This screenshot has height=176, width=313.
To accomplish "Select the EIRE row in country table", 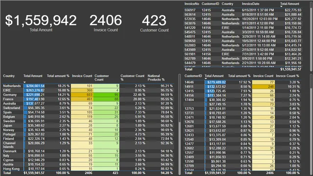I will tap(88, 90).
